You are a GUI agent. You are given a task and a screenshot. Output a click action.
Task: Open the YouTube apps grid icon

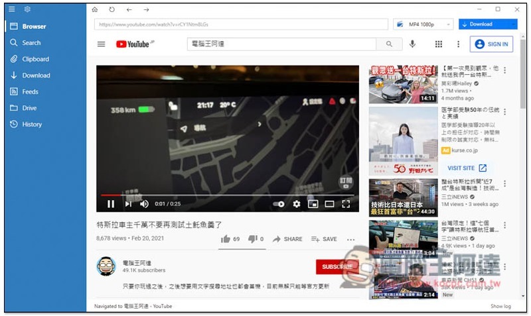(438, 44)
